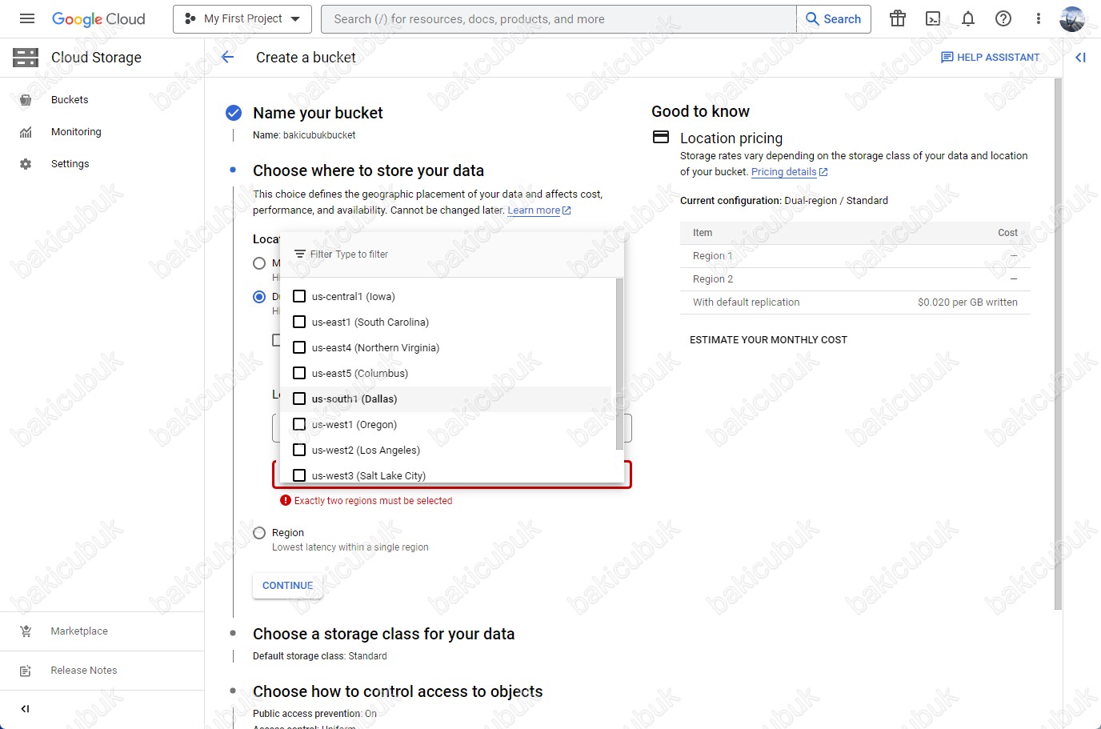Open Monitoring in the sidebar
The height and width of the screenshot is (729, 1101).
(76, 132)
